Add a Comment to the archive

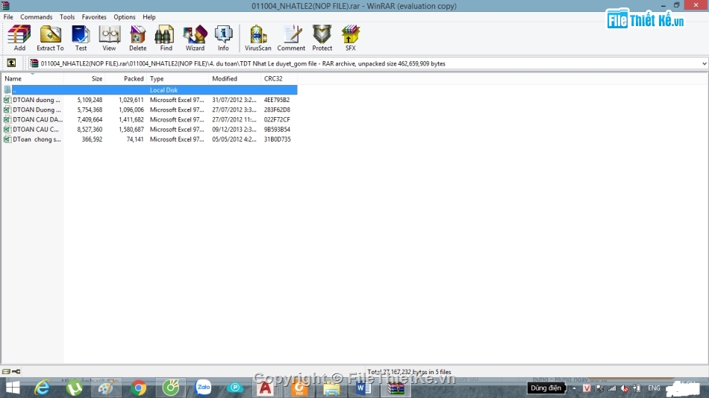(x=291, y=38)
